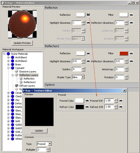Click the m button next to Fresnel Color

[87, 101]
